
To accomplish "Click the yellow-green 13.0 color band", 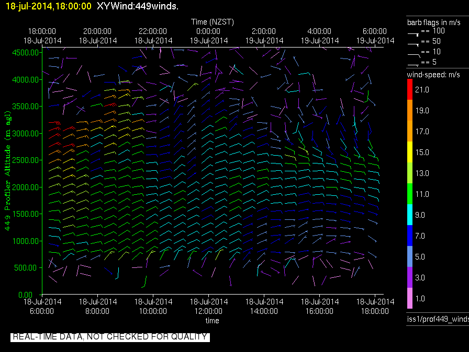I will [410, 173].
